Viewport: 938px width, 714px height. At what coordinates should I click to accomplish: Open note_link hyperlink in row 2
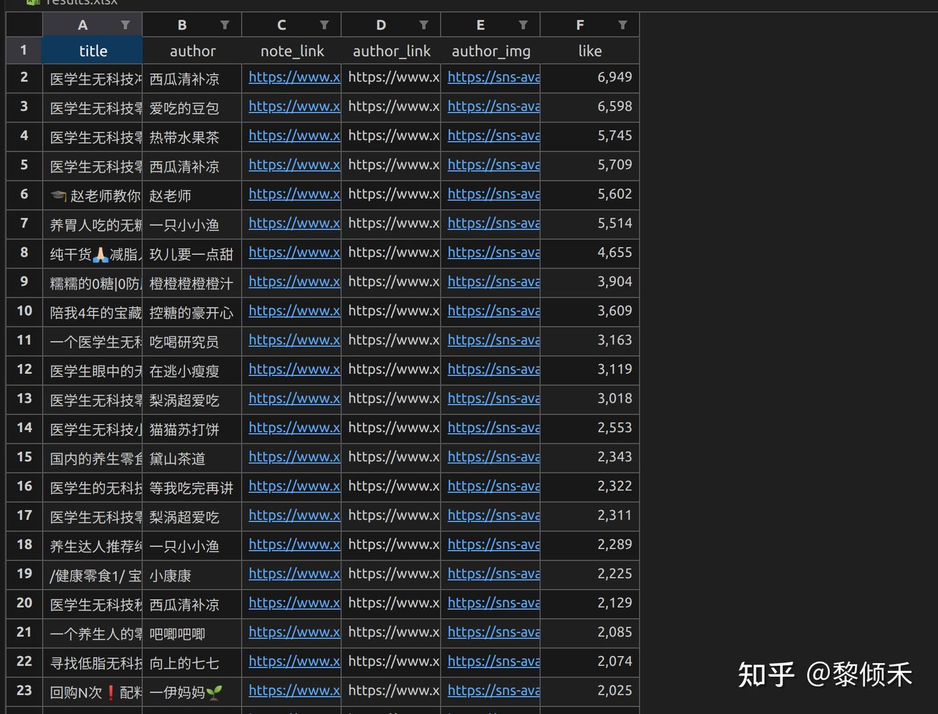tap(294, 77)
